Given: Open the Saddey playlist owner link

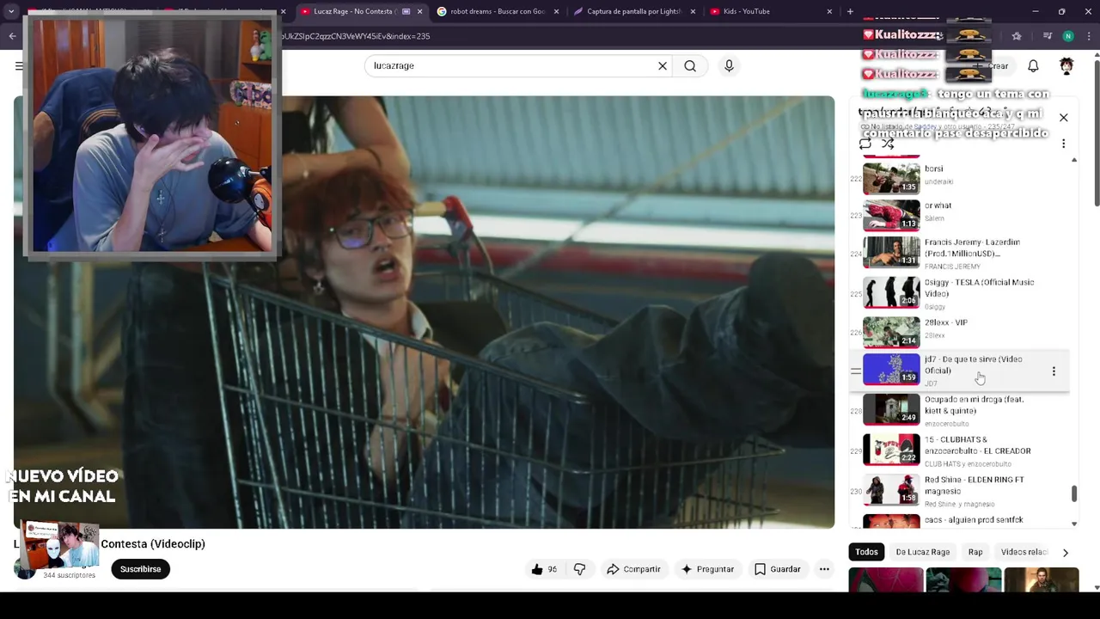Looking at the screenshot, I should click(x=926, y=127).
